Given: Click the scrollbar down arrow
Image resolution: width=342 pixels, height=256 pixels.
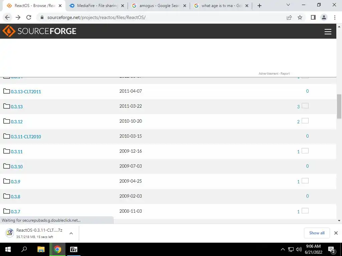Looking at the screenshot, I should tap(339, 221).
